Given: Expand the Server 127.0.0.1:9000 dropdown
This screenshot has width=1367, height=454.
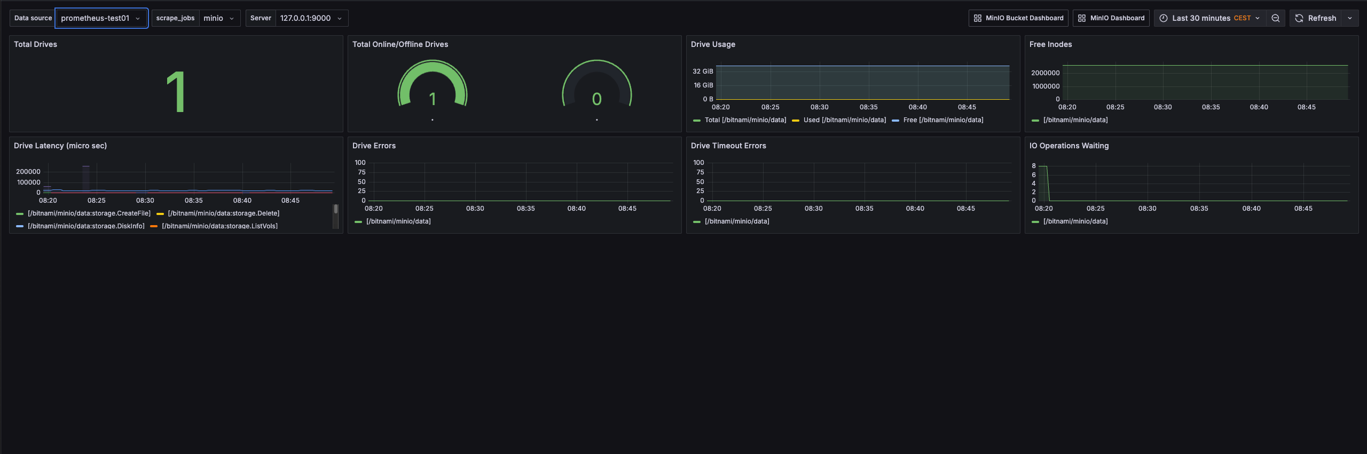Looking at the screenshot, I should click(x=311, y=18).
